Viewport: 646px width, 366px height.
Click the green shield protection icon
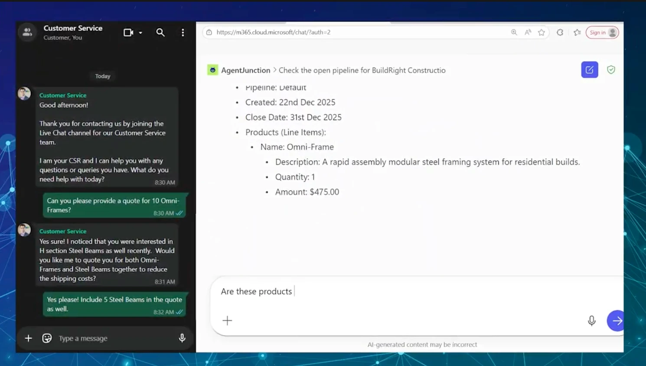[611, 70]
